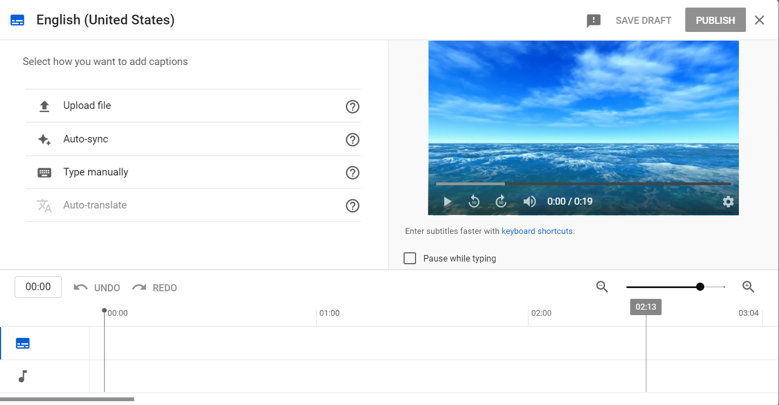Close the subtitle editor dialog
Screen dimensions: 779x405
(x=759, y=20)
